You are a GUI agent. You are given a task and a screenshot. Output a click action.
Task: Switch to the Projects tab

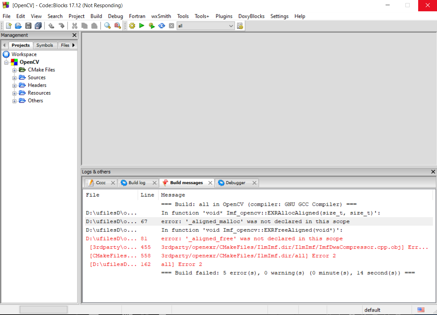21,45
